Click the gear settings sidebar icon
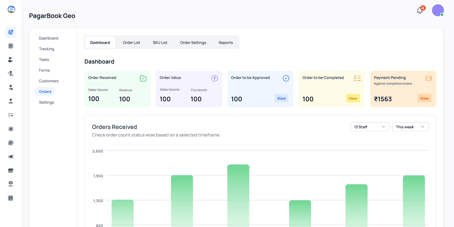This screenshot has width=454, height=227. click(x=11, y=129)
